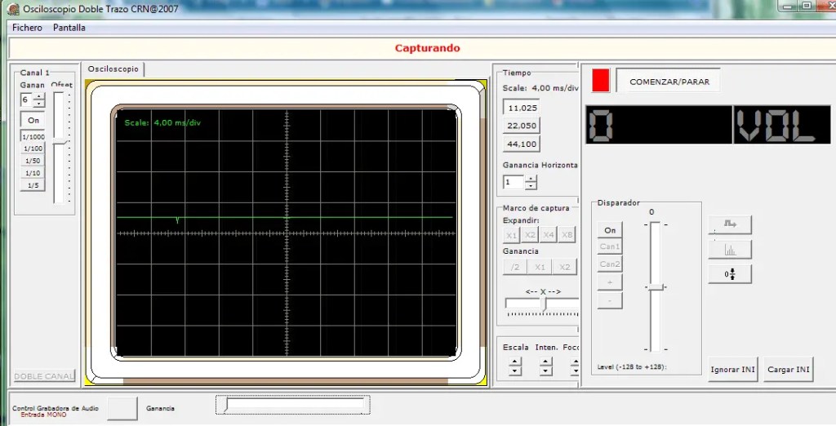The width and height of the screenshot is (836, 426).
Task: Adjust the Escala spinner arrows
Action: [515, 367]
